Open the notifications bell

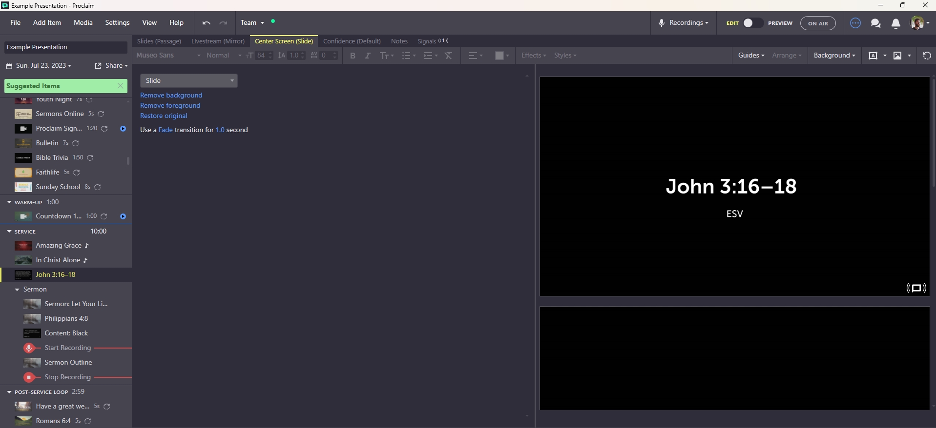point(895,23)
